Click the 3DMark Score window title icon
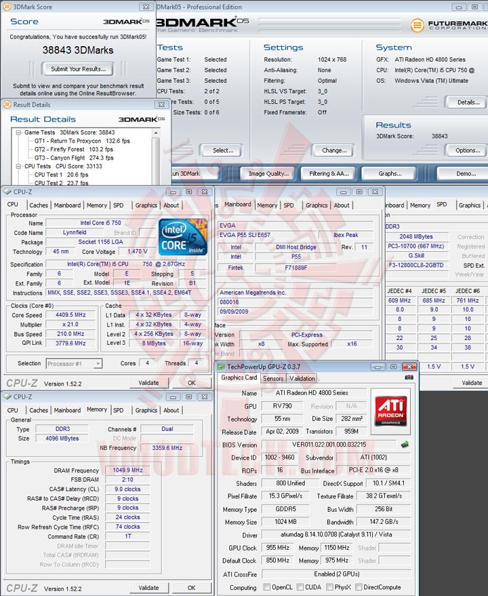Image resolution: width=488 pixels, height=596 pixels. pyautogui.click(x=7, y=7)
